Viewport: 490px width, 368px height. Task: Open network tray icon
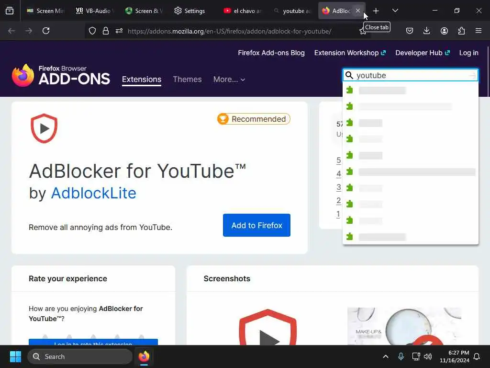tap(416, 356)
